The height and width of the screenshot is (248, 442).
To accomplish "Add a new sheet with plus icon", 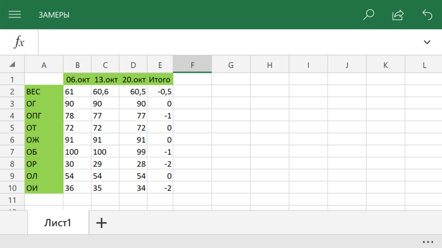I will click(x=101, y=223).
